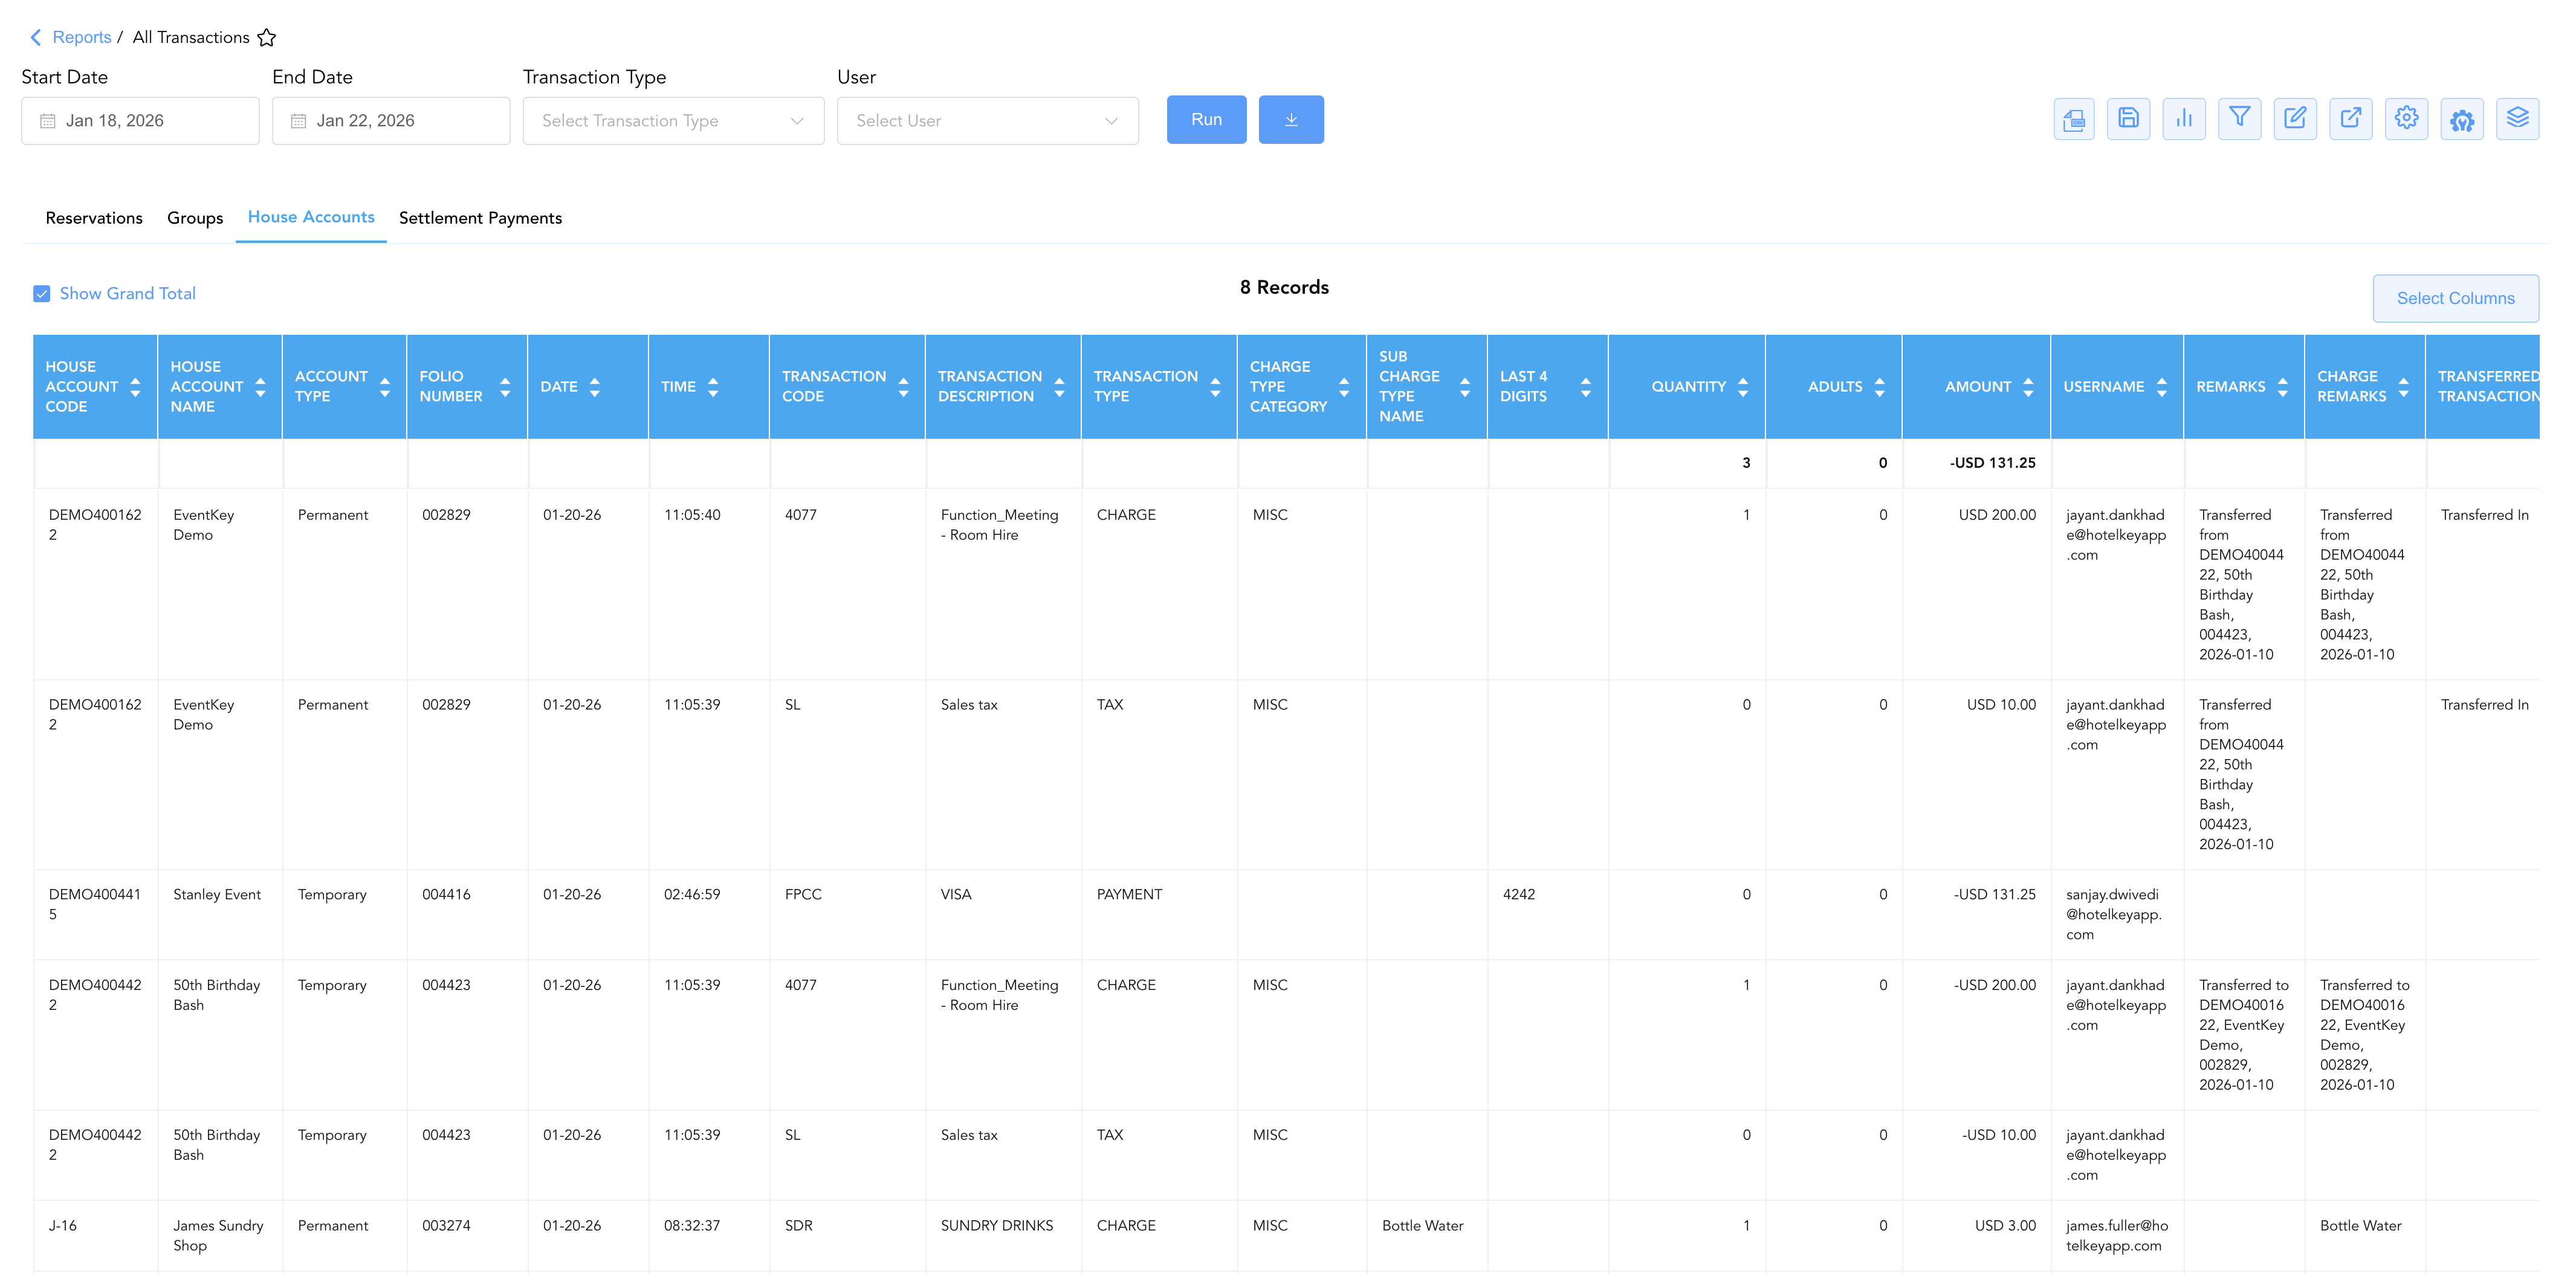2576x1274 pixels.
Task: Open the Select Transaction Type dropdown
Action: click(673, 121)
